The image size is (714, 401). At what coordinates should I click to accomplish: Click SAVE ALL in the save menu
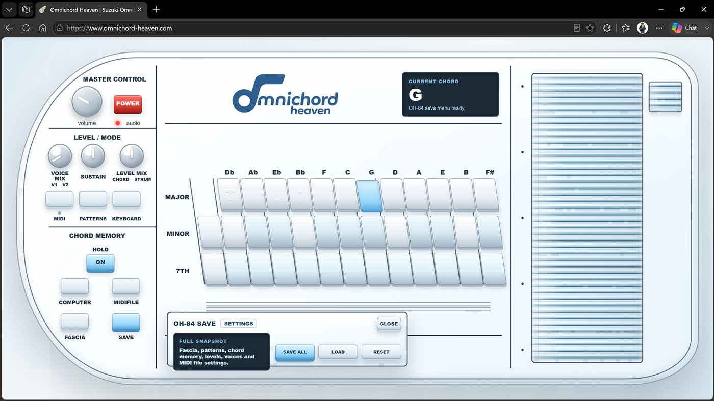(x=295, y=352)
